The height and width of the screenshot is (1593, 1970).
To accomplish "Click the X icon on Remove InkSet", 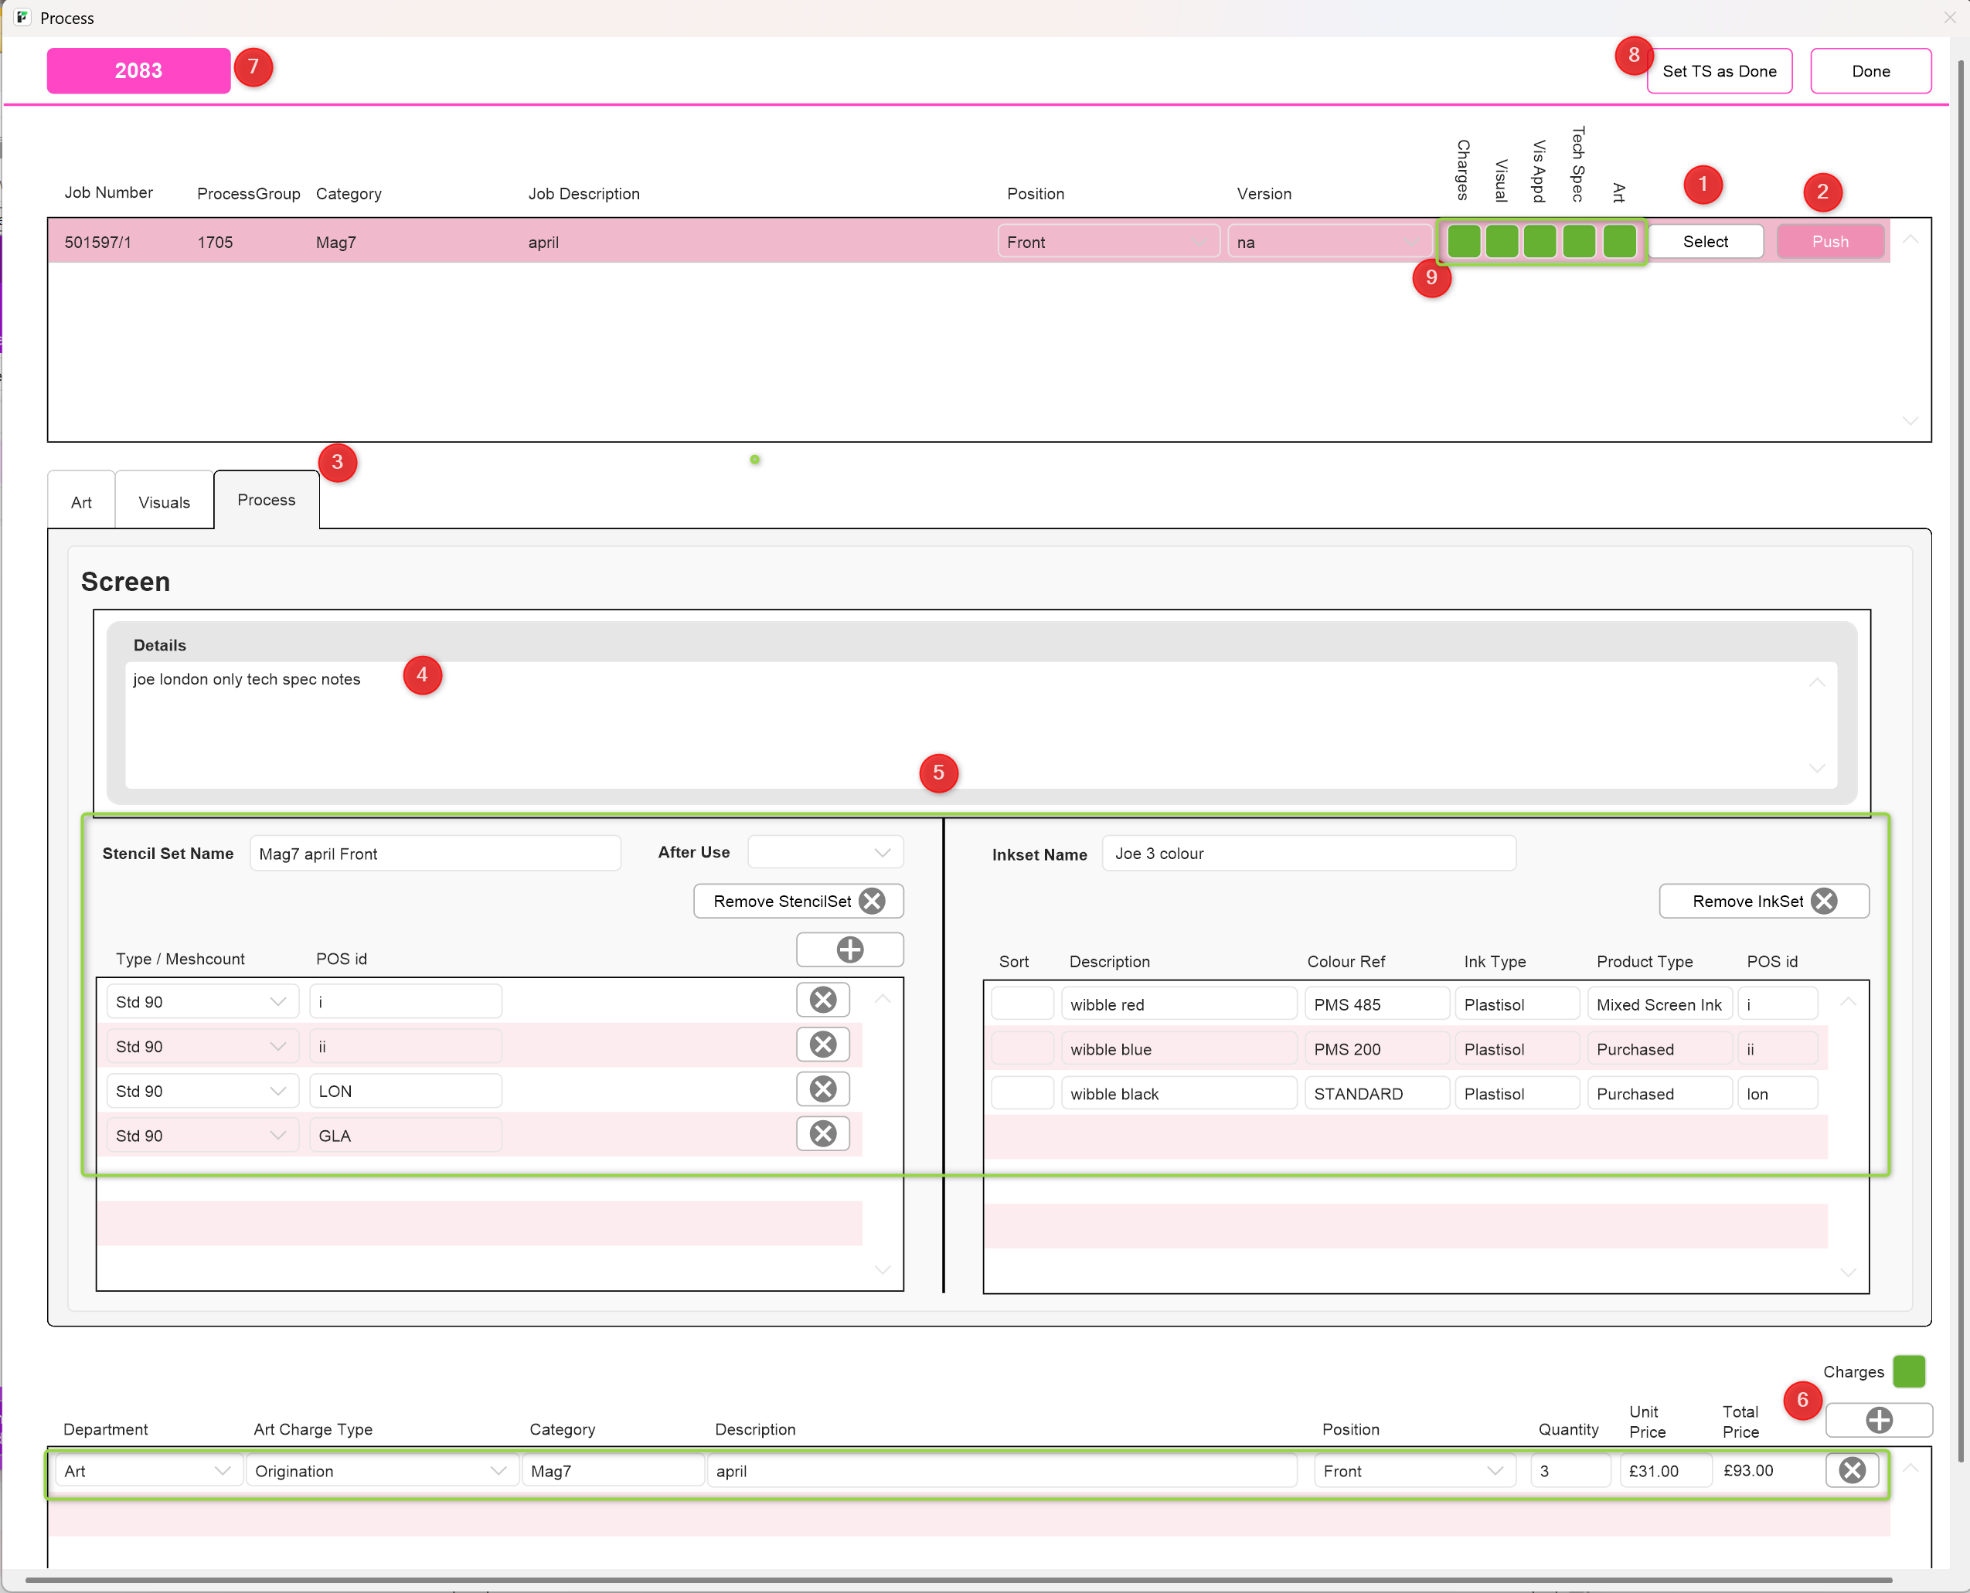I will [1824, 901].
